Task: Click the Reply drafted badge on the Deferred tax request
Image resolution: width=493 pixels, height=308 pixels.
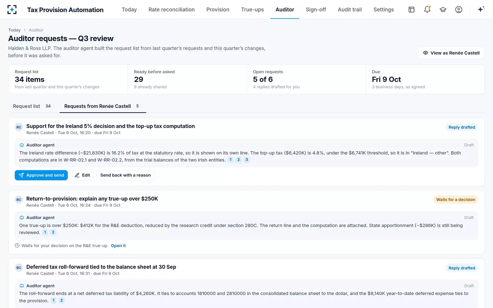Action: (462, 268)
